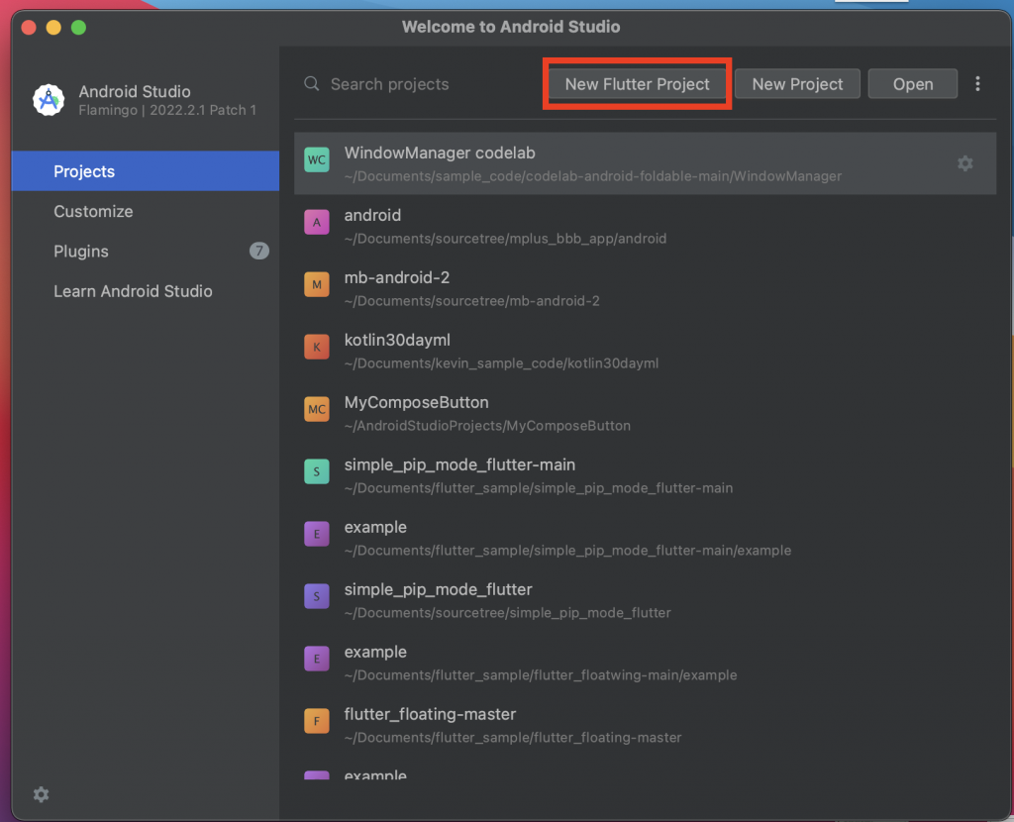Click path ~/Documents/kevin_sample_code/kotlin30dayml

click(x=501, y=363)
